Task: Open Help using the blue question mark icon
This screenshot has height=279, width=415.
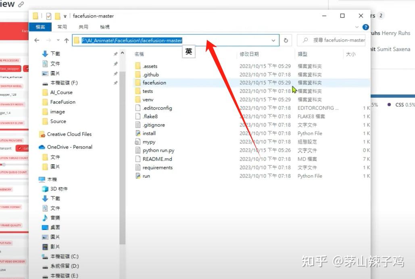Action: pos(365,27)
